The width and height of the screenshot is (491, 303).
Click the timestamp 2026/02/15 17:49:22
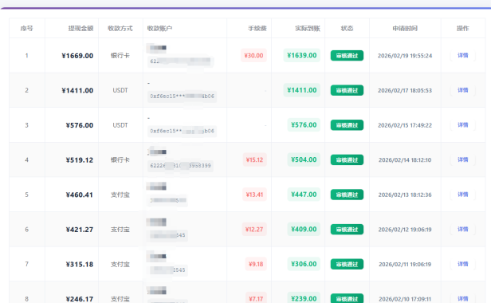405,125
